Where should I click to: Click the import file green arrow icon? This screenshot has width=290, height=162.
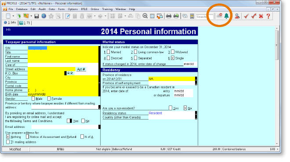click(19, 16)
